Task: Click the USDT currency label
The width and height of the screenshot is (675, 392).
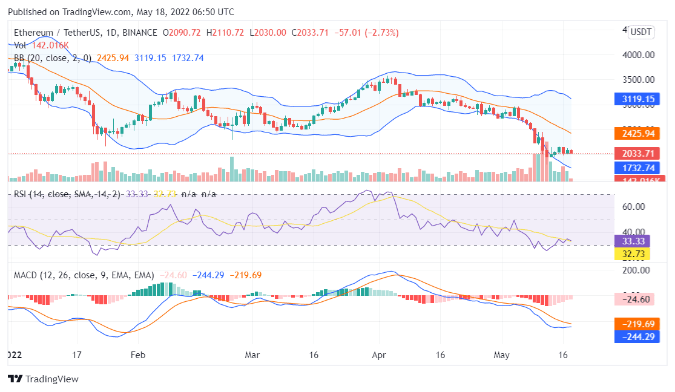Action: point(640,32)
